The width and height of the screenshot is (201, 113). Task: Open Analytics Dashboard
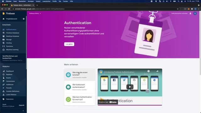tap(10, 71)
